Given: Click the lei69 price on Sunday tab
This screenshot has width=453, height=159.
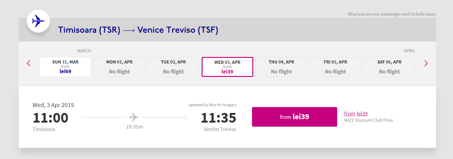Looking at the screenshot, I should click(x=65, y=71).
